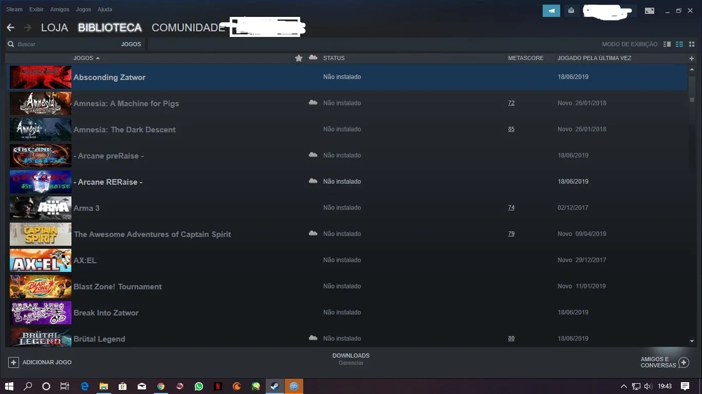The height and width of the screenshot is (394, 702).
Task: Open Google Chrome from taskbar
Action: (161, 386)
